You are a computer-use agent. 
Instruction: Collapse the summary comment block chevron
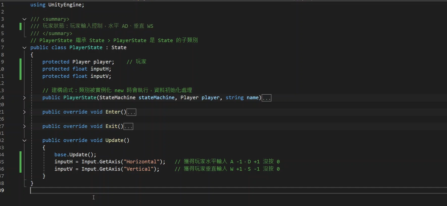pos(25,19)
